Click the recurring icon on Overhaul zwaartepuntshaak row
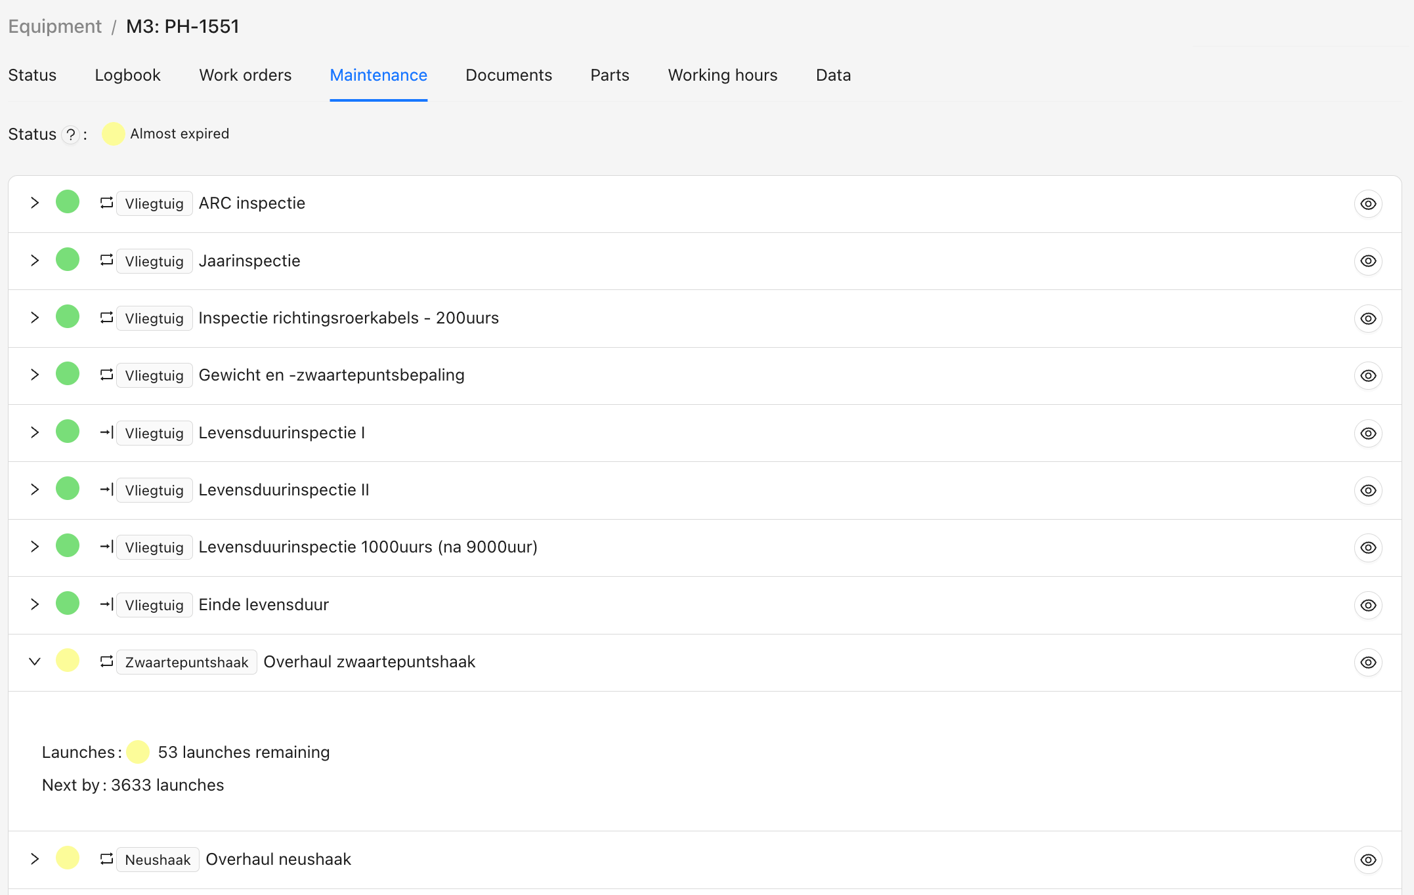 tap(106, 661)
